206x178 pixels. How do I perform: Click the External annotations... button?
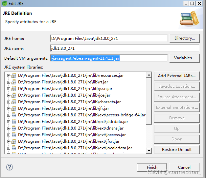click(177, 107)
